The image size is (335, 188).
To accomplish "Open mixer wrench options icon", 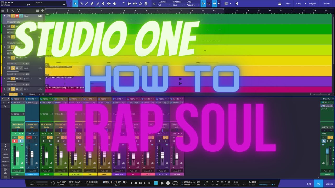I will (5, 106).
